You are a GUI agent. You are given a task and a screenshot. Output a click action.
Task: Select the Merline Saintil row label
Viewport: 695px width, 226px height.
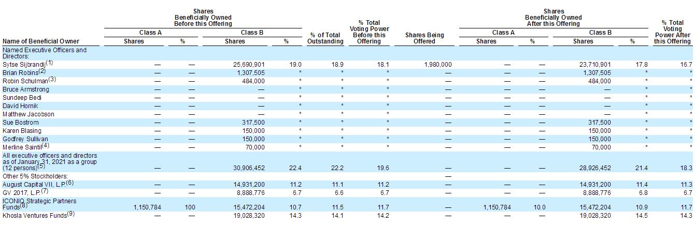(x=22, y=147)
